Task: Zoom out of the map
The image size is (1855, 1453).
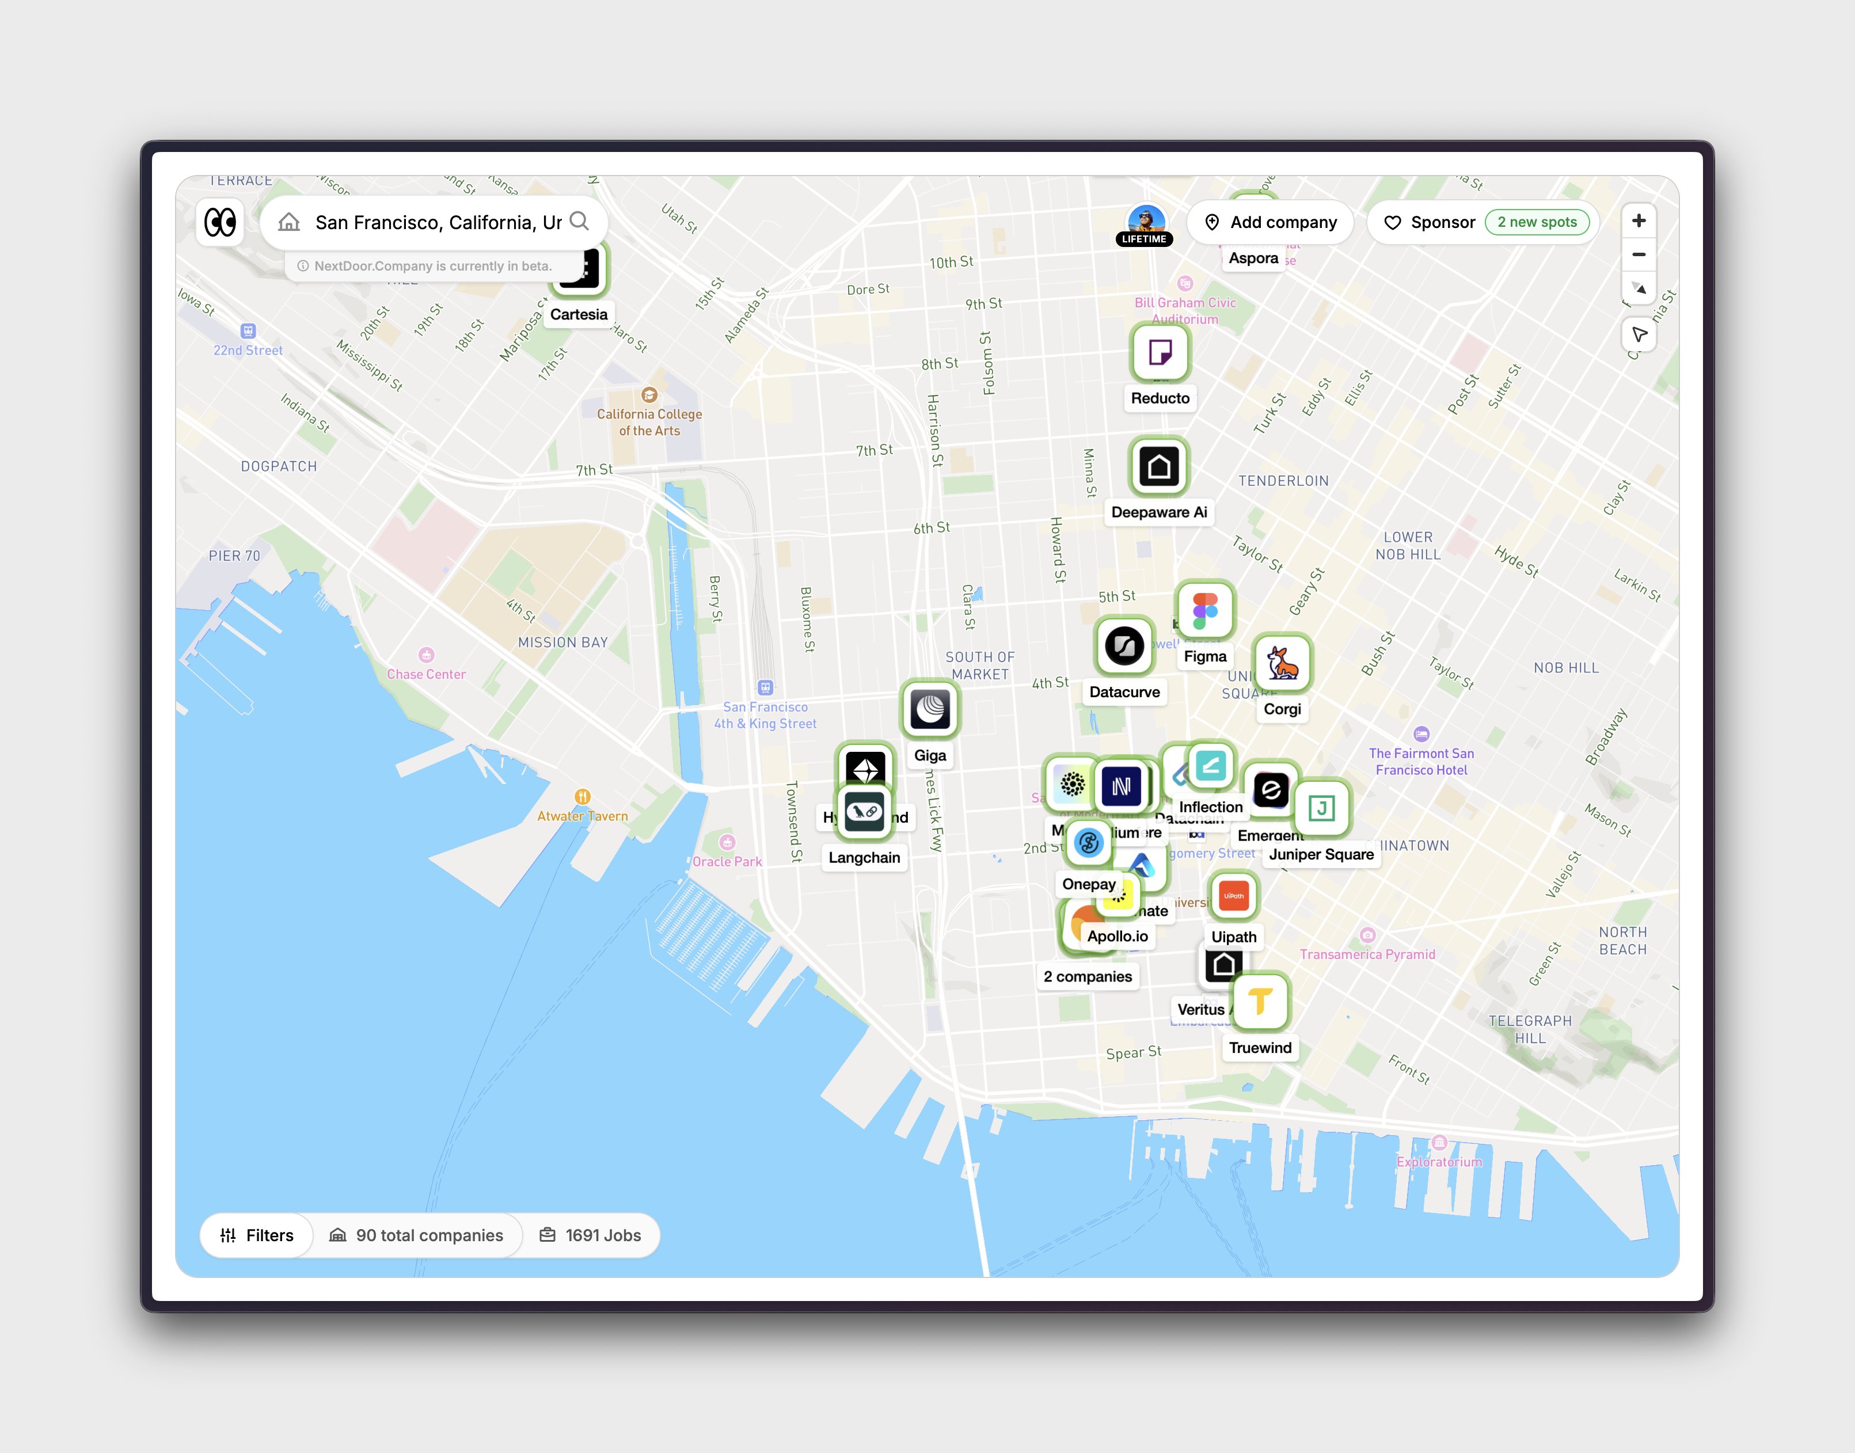Action: (x=1639, y=254)
